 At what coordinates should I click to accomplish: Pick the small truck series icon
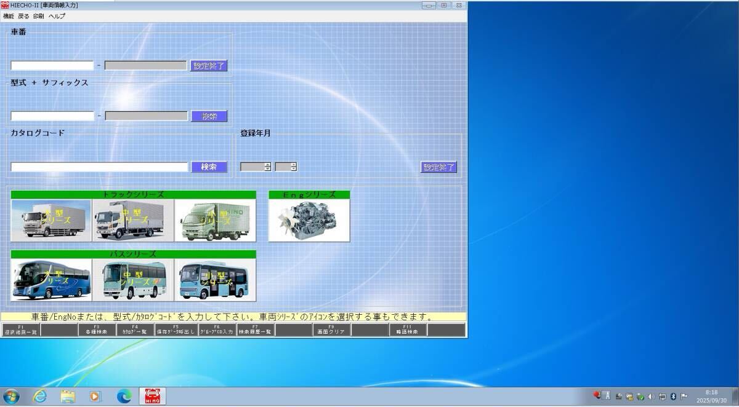[215, 220]
